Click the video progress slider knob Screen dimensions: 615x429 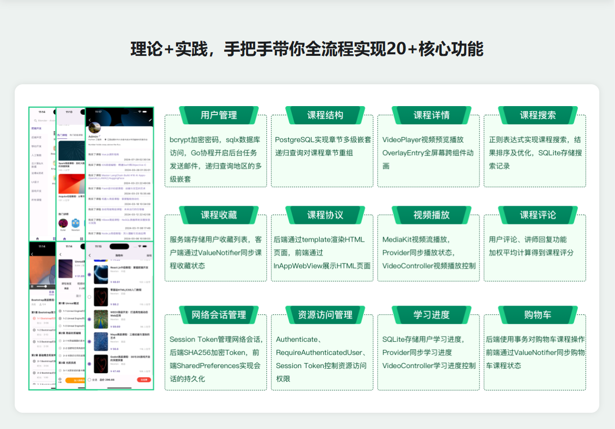pos(45,286)
